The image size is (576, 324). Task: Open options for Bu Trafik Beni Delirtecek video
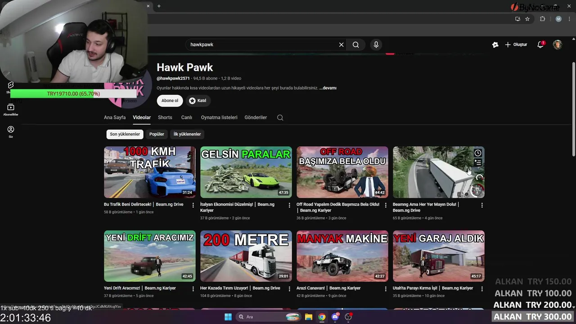[193, 205]
